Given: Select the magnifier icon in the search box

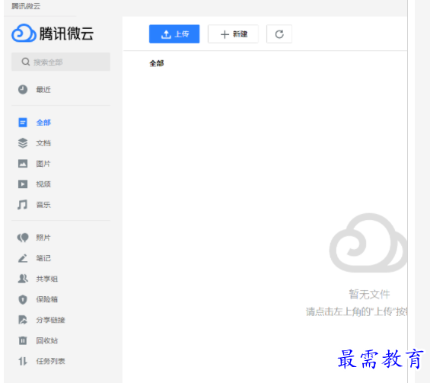Looking at the screenshot, I should 26,62.
